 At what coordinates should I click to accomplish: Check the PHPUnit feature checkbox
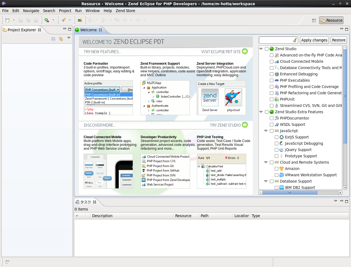click(x=271, y=99)
